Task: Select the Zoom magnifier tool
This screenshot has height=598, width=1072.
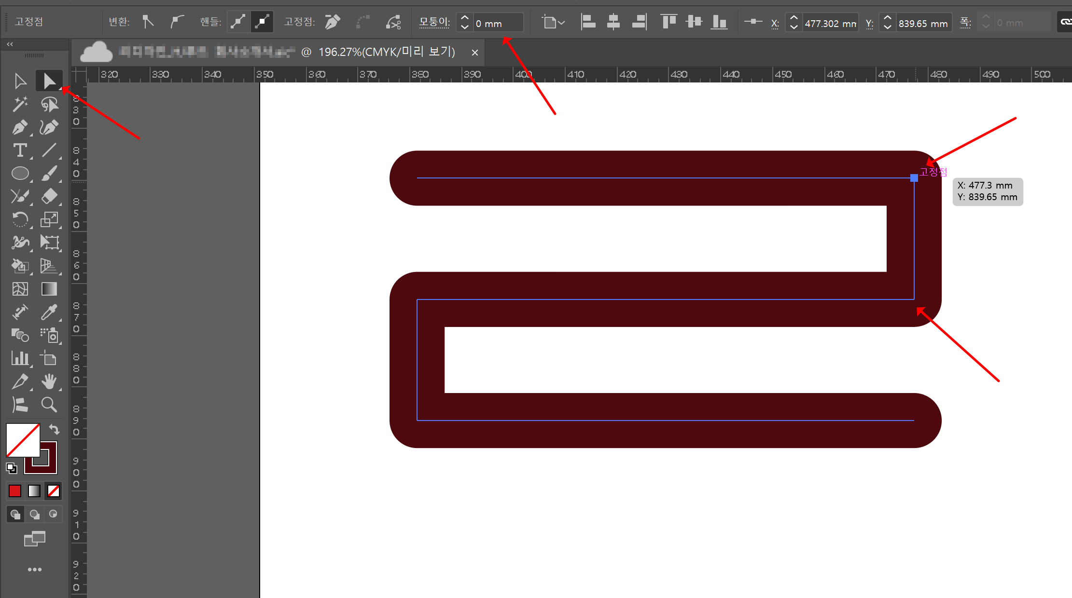Action: (49, 405)
